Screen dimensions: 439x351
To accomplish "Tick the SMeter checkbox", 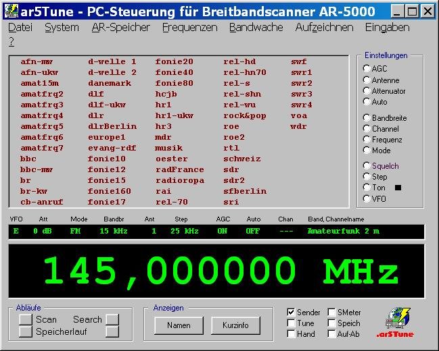I will pos(331,313).
